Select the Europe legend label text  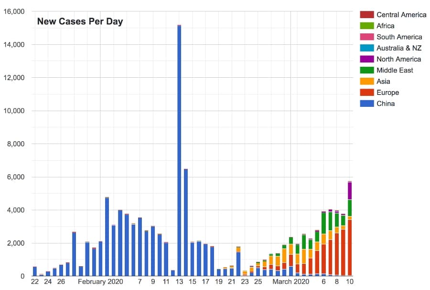[387, 93]
